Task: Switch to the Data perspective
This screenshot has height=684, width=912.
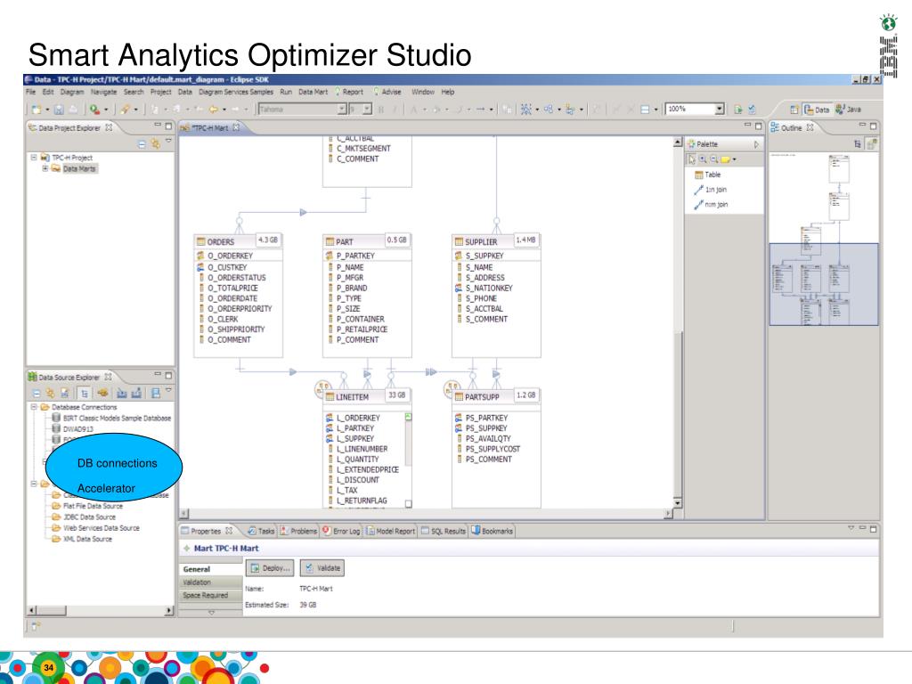Action: click(818, 110)
